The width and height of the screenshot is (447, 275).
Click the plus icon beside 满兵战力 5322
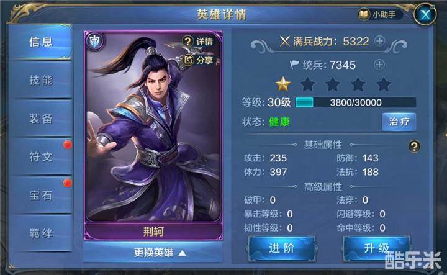(x=379, y=42)
